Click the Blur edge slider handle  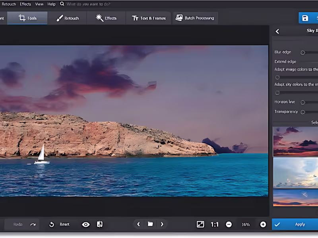(303, 52)
